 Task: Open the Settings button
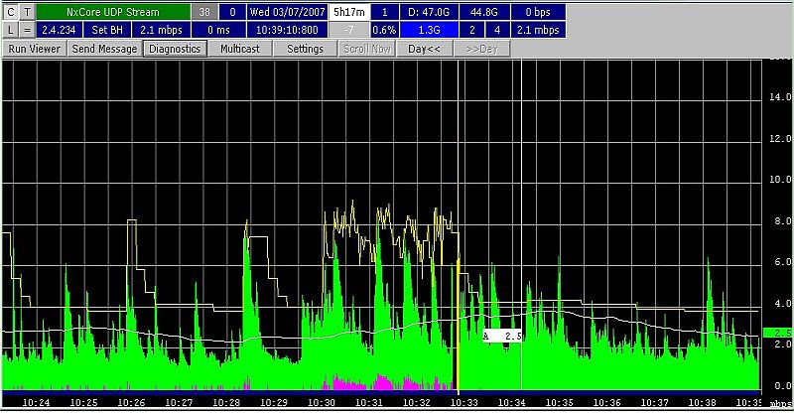305,49
